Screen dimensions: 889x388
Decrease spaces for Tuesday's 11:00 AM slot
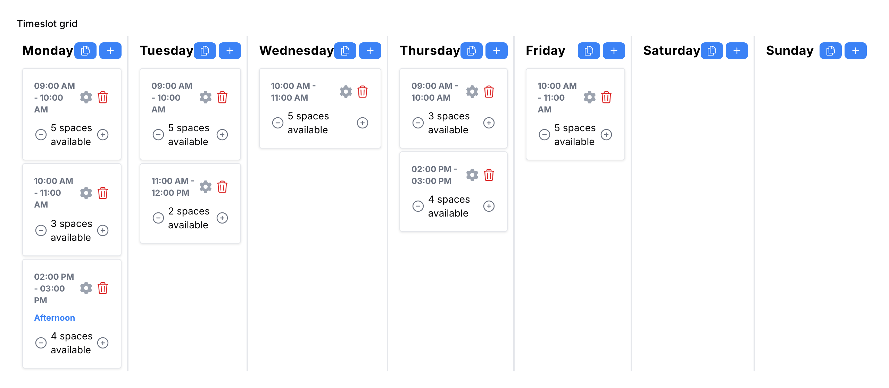coord(158,218)
